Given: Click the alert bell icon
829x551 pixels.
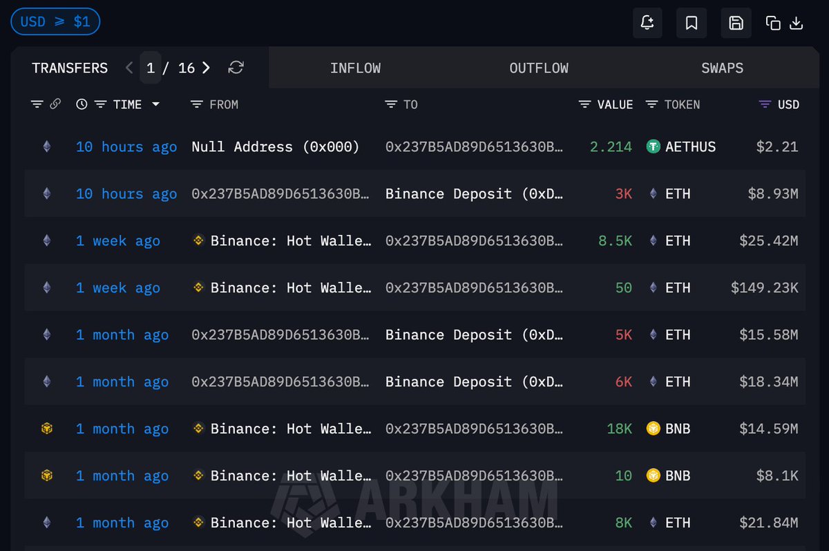Looking at the screenshot, I should click(x=647, y=23).
